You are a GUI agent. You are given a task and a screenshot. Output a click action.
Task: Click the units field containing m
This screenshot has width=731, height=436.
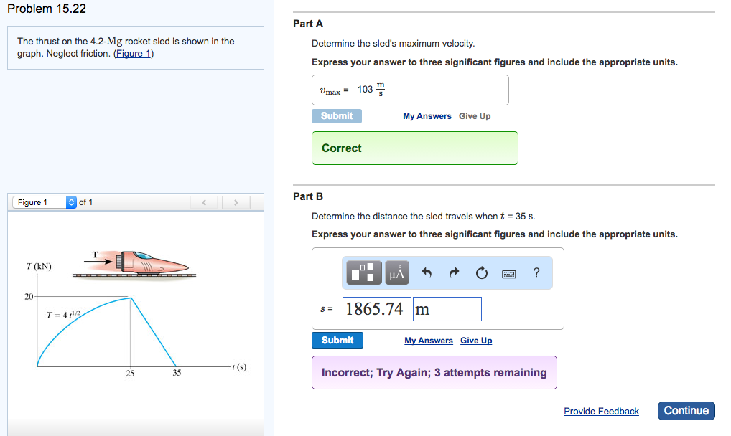point(447,308)
